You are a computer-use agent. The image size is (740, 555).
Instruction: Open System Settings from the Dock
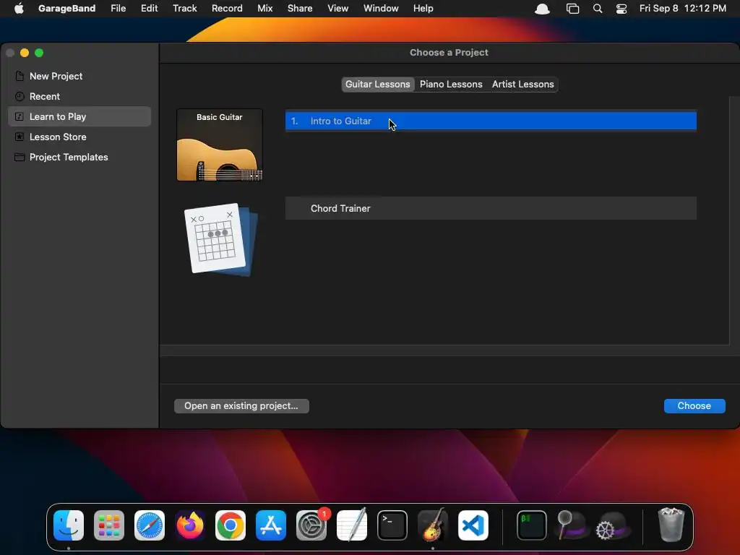[311, 525]
